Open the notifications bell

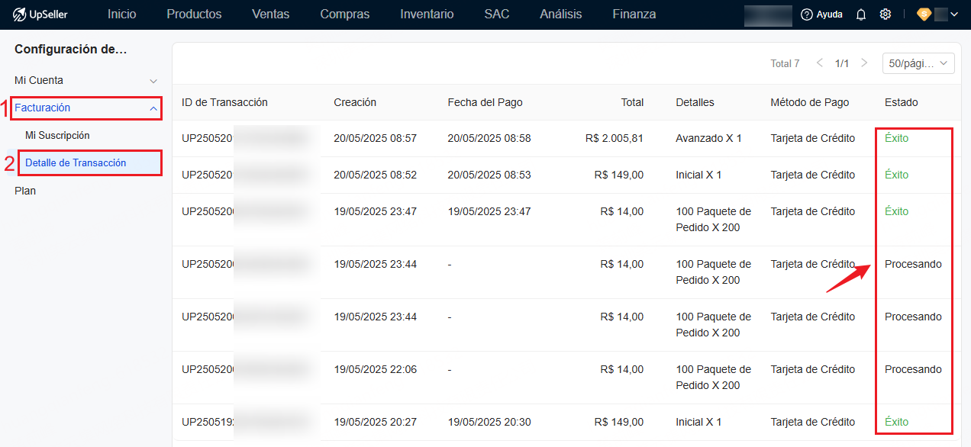pos(861,14)
